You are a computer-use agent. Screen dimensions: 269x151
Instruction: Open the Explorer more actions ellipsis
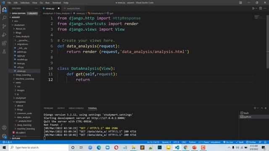point(36,8)
